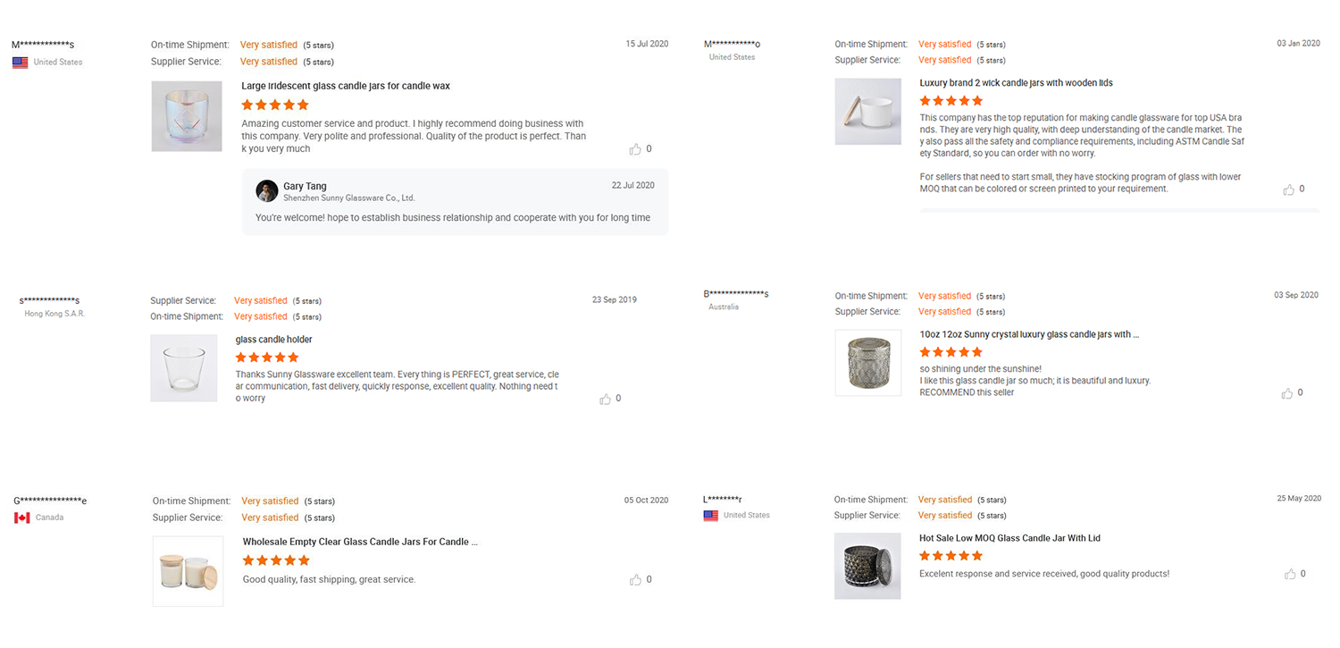The image size is (1340, 648).
Task: Click the "Wholesale Empty Clear Glass Candle Jars" title
Action: coord(360,542)
